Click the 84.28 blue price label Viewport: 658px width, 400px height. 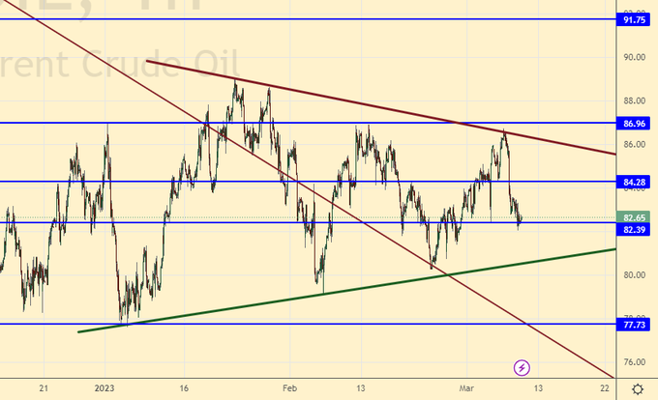pyautogui.click(x=635, y=182)
